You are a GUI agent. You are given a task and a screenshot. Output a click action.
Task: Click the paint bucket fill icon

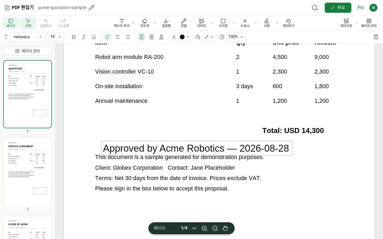click(x=198, y=37)
